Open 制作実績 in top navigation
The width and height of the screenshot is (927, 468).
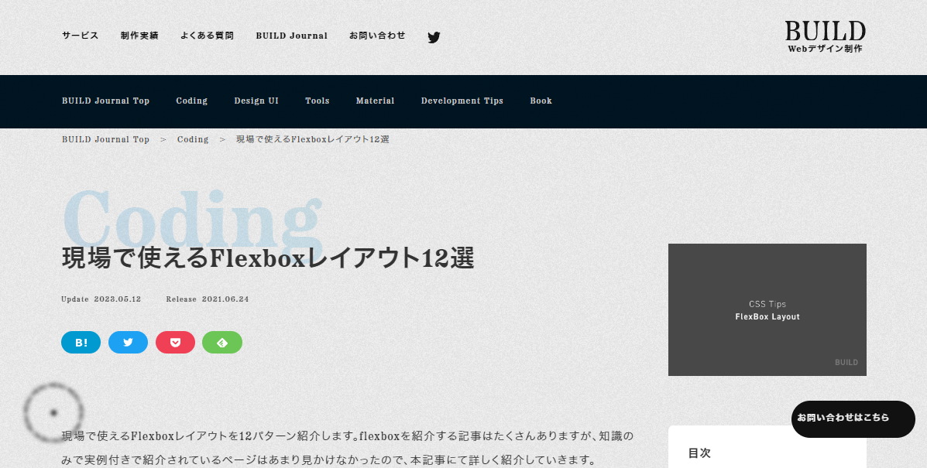coord(139,36)
